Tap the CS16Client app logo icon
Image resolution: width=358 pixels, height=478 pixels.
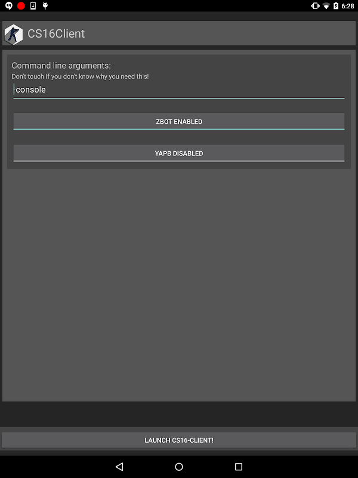[14, 34]
